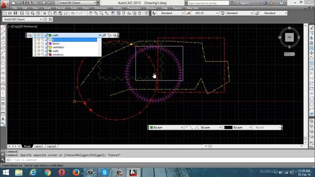This screenshot has width=315, height=177.
Task: Click the red color swatch of windows layer
Action: pyautogui.click(x=50, y=55)
